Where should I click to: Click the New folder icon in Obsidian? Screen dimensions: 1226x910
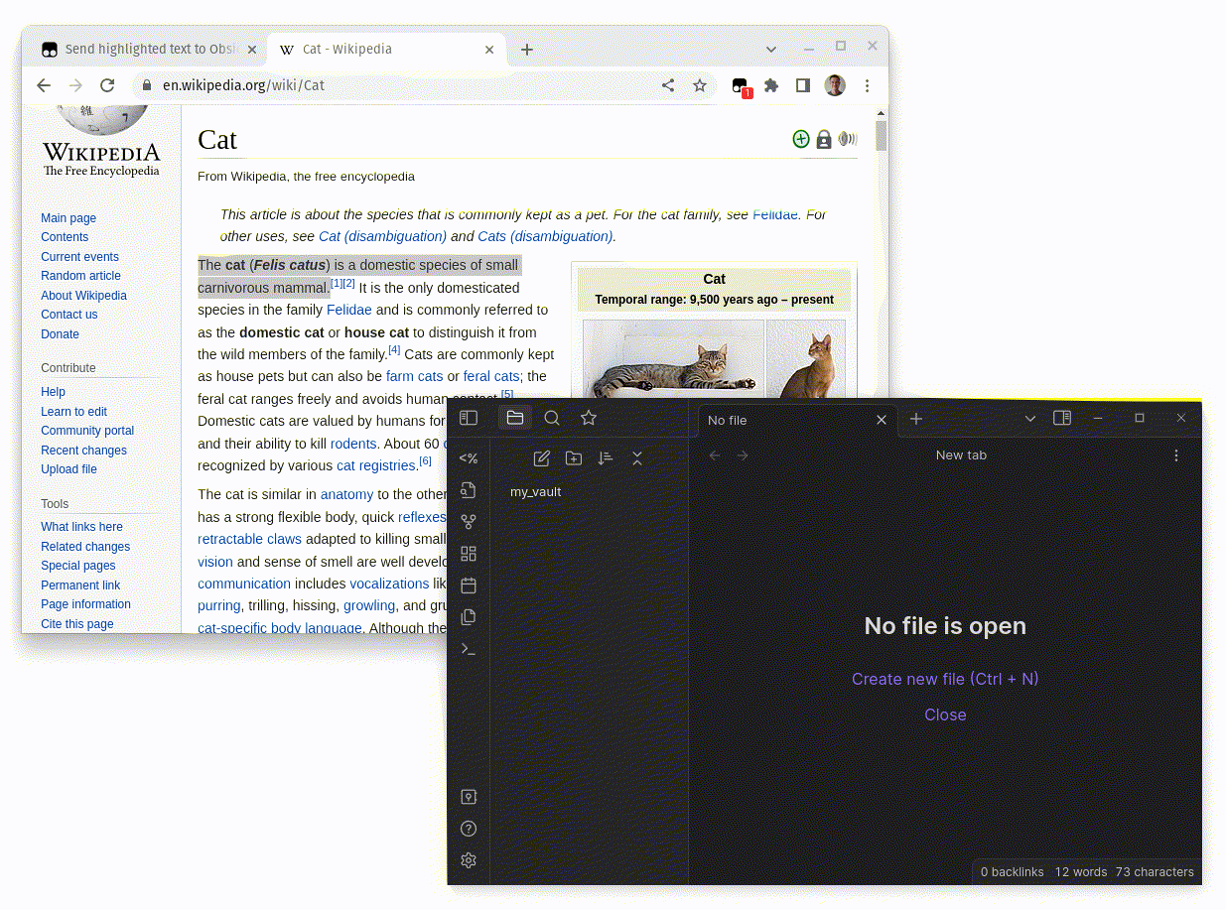(x=574, y=457)
